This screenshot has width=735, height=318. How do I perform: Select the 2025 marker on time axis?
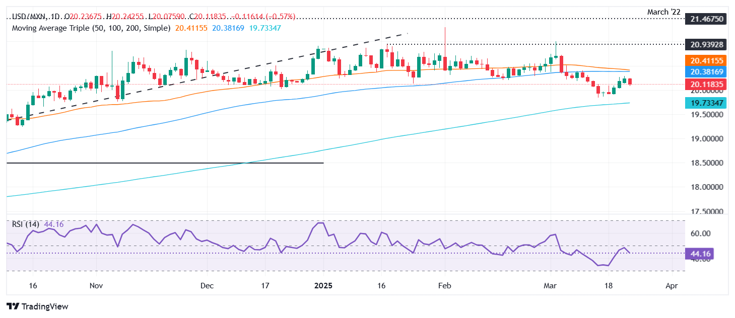pyautogui.click(x=323, y=285)
